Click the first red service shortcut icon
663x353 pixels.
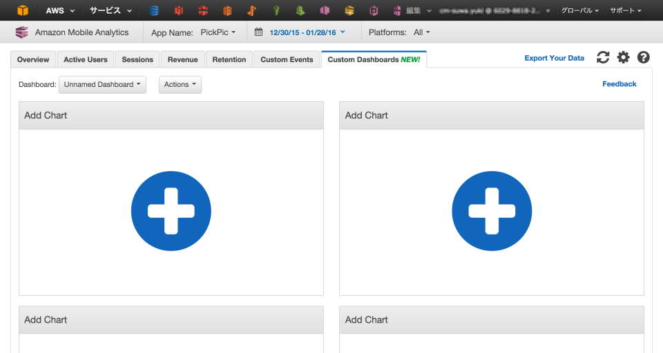pyautogui.click(x=179, y=10)
